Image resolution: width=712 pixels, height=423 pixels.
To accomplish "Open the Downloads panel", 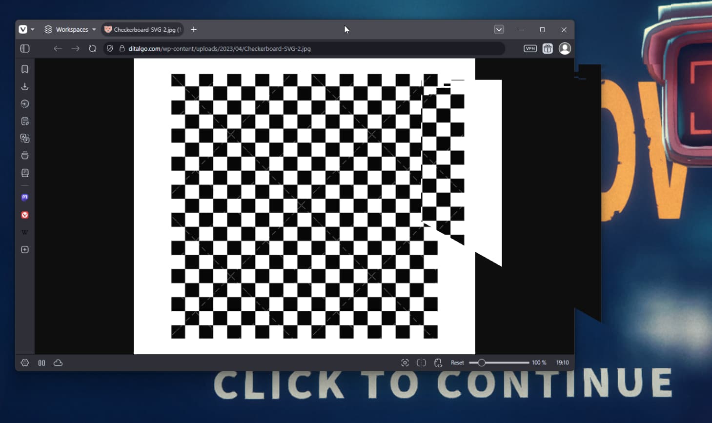I will pos(25,86).
